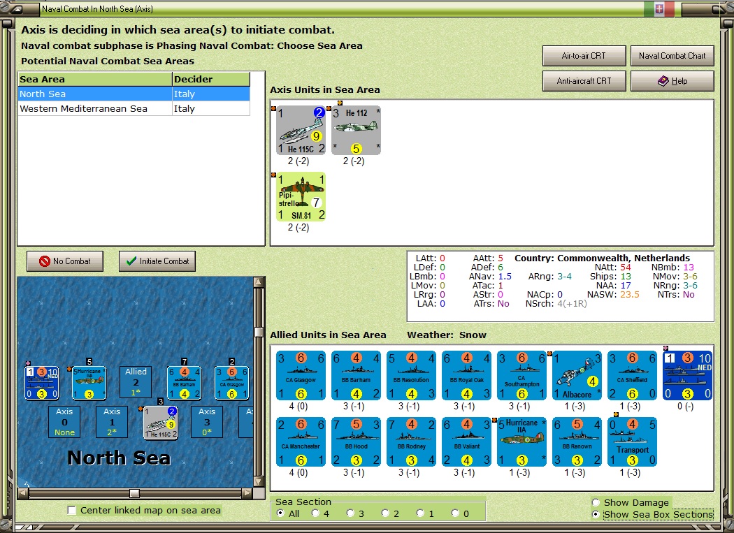Click the Axis 0 None sea box
734x533 pixels.
(64, 422)
